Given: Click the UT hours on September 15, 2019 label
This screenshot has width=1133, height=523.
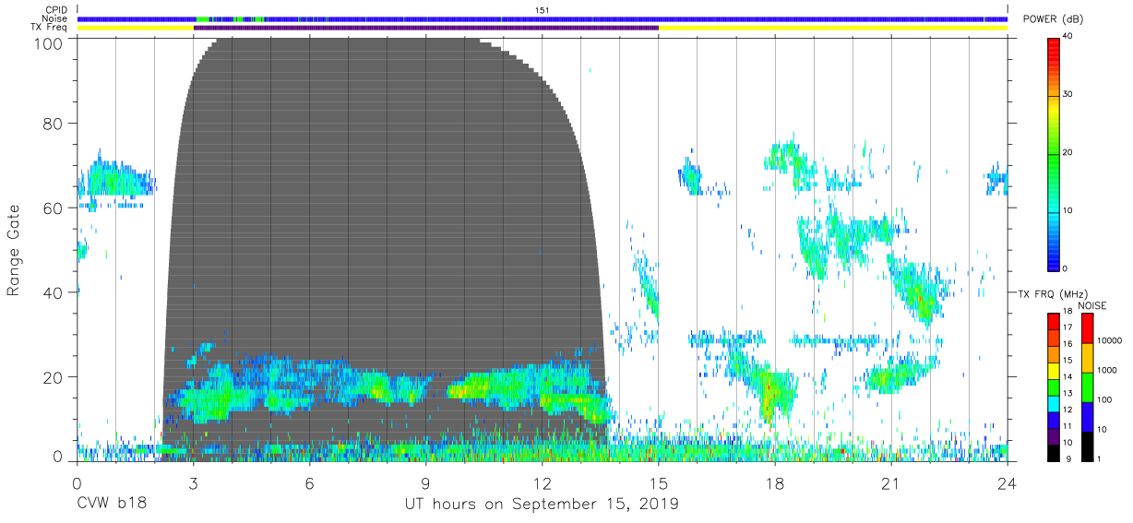Looking at the screenshot, I should pos(542,505).
